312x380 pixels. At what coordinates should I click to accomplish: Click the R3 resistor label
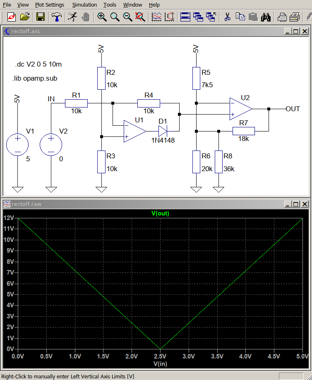(110, 156)
